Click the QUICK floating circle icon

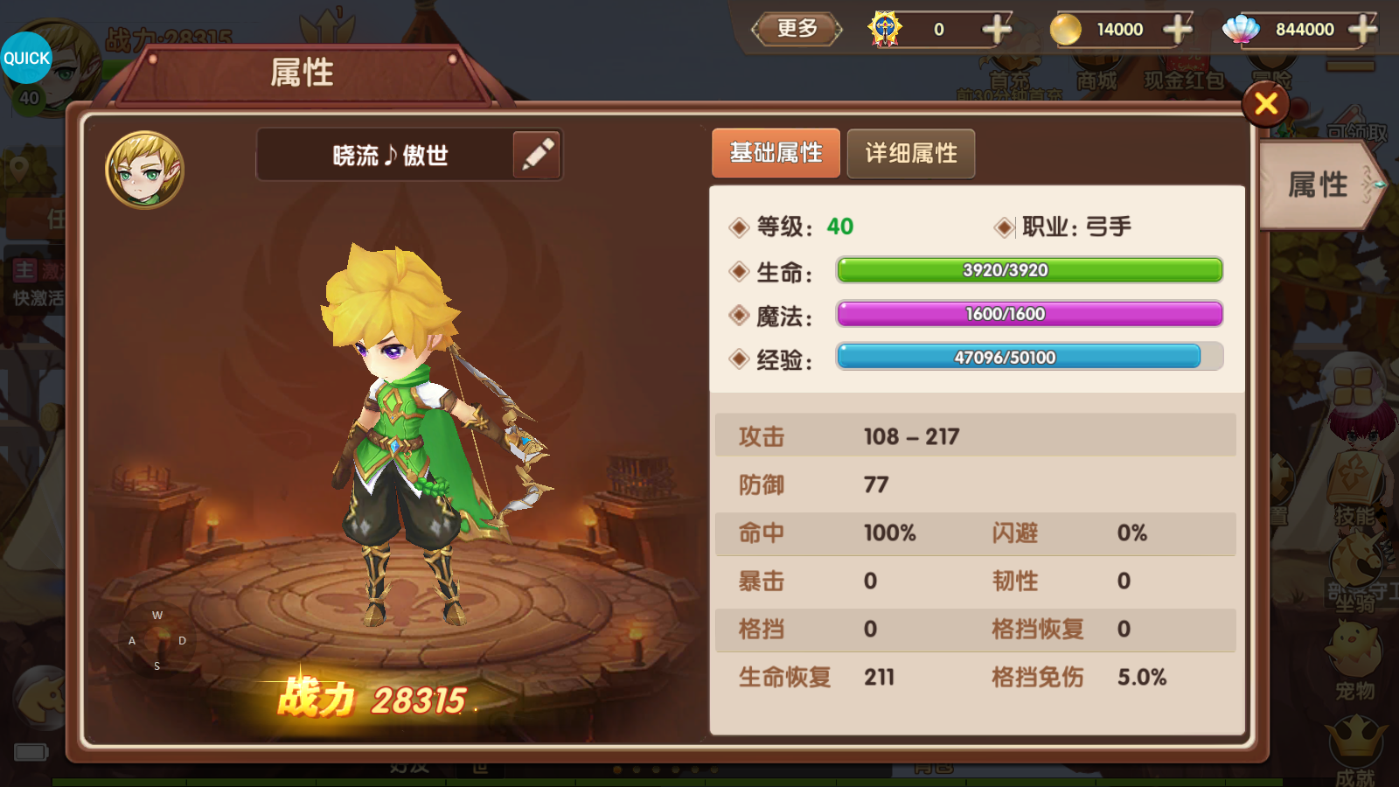(26, 58)
